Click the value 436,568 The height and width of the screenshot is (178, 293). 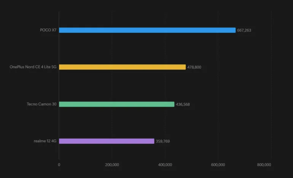pos(183,104)
